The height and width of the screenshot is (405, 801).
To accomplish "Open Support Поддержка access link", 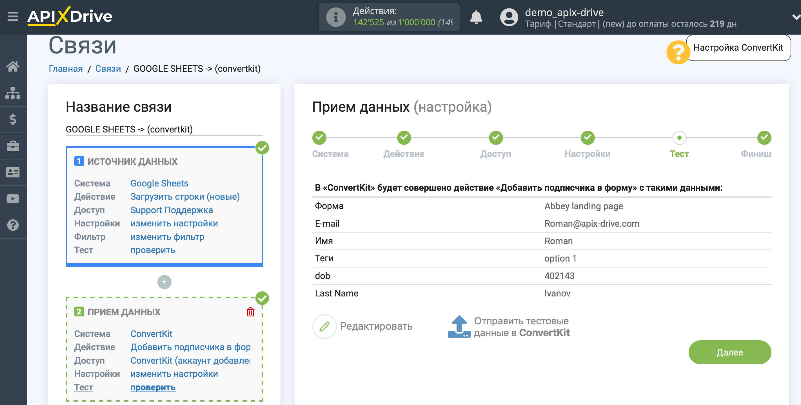I will 172,210.
